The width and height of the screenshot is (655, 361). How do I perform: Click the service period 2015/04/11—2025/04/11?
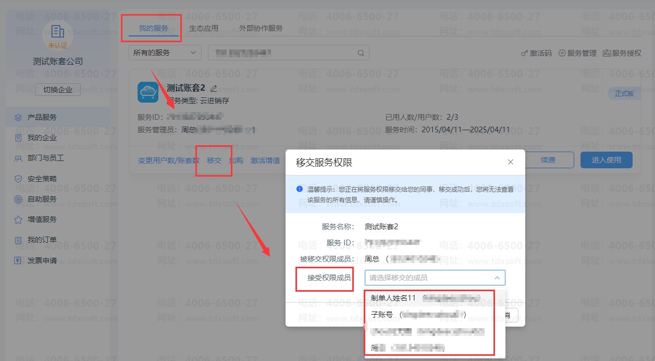click(x=466, y=129)
